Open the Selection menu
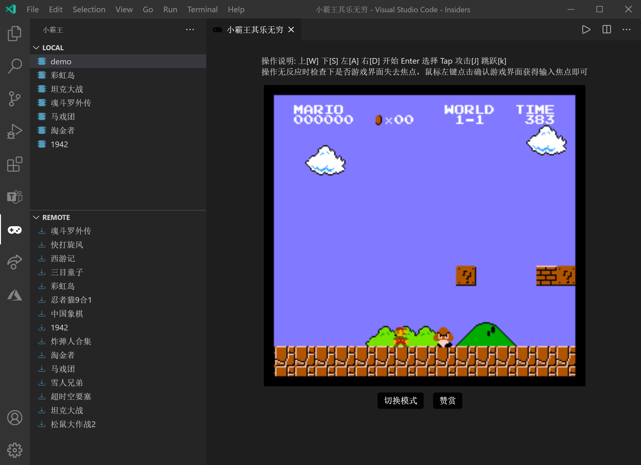 (x=89, y=9)
